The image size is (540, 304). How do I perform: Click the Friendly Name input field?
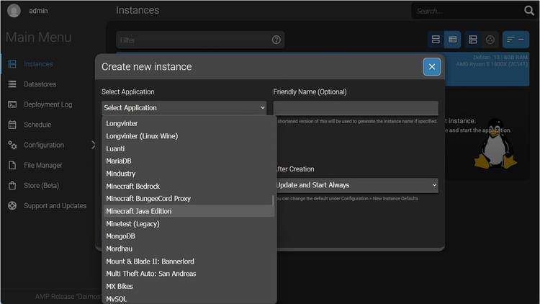tap(356, 108)
